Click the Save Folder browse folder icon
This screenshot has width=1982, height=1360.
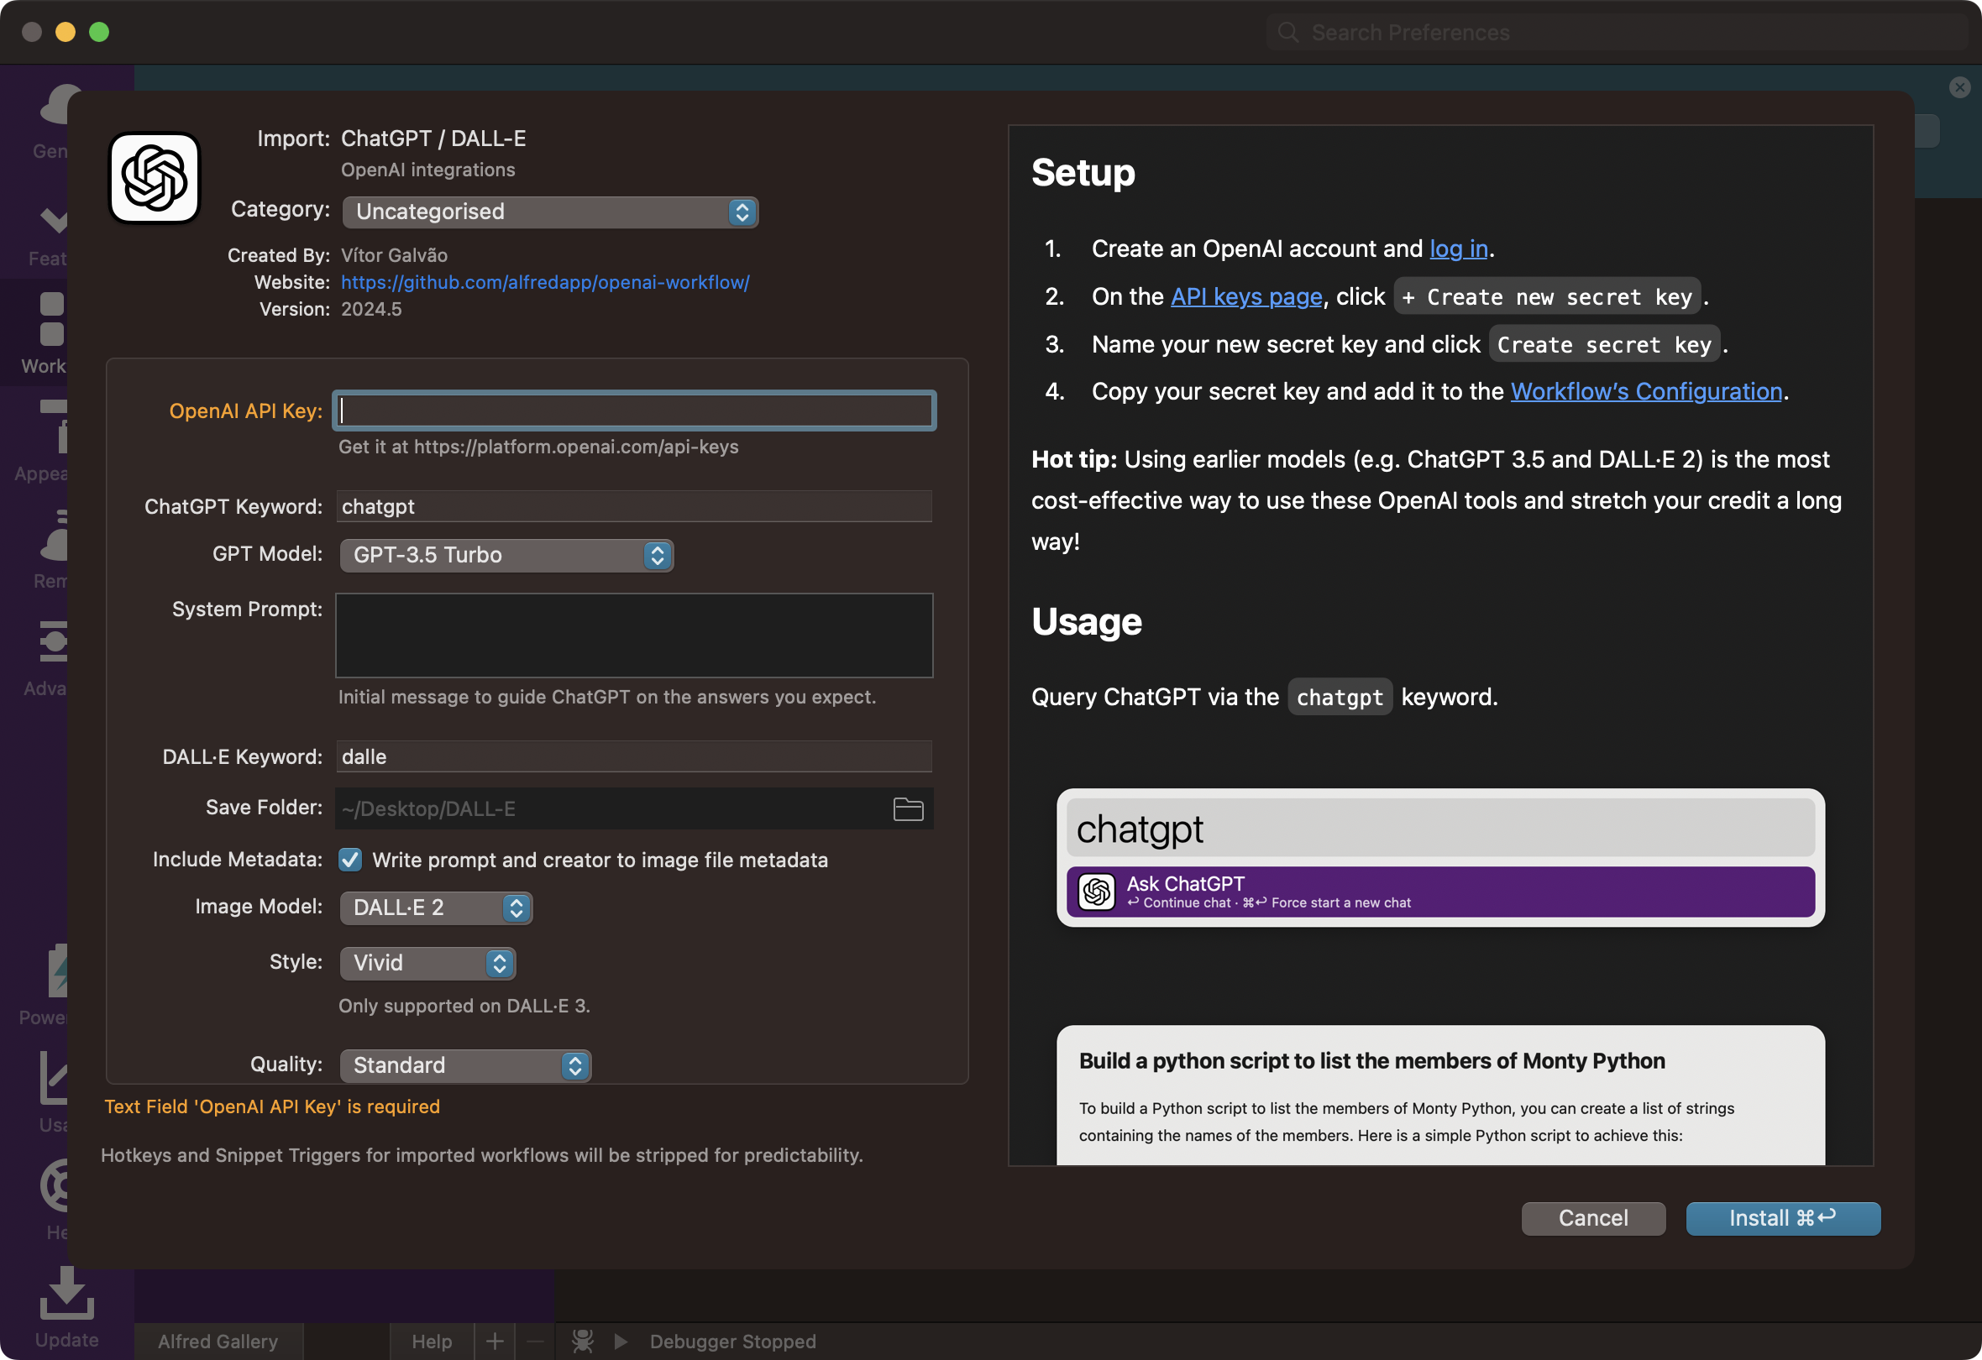[907, 808]
